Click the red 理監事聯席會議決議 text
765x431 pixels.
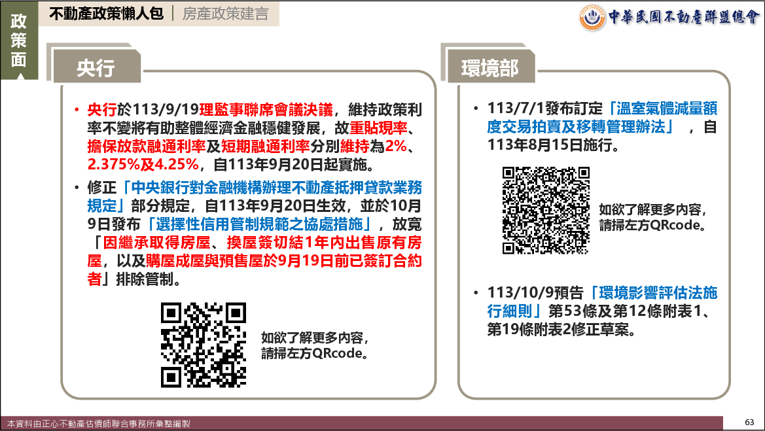point(267,109)
